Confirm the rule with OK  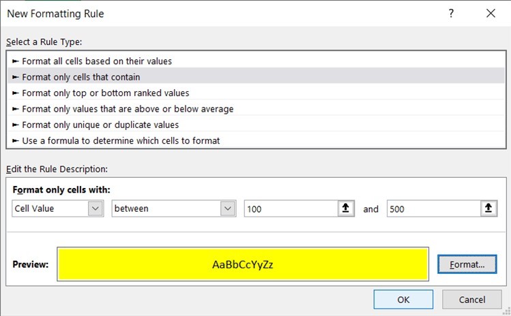pyautogui.click(x=403, y=299)
